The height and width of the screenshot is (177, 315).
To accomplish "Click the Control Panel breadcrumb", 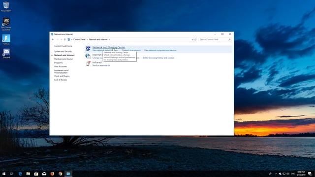I will [79, 39].
